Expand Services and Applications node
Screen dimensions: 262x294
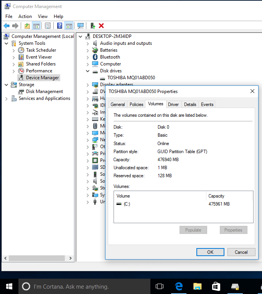(7, 99)
